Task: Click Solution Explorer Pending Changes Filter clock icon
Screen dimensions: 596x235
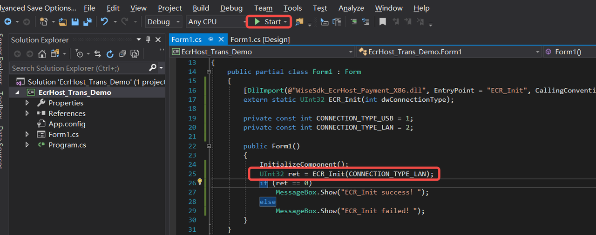Action: [x=80, y=54]
